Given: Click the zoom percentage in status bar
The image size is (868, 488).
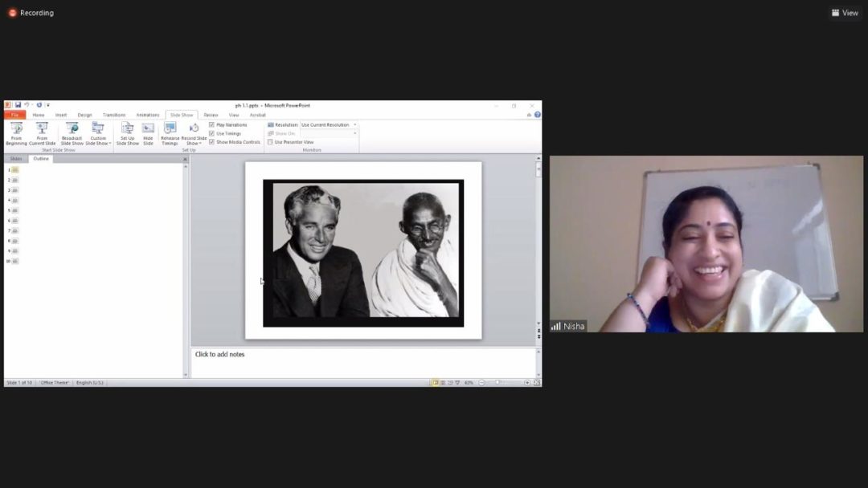Looking at the screenshot, I should pos(469,382).
